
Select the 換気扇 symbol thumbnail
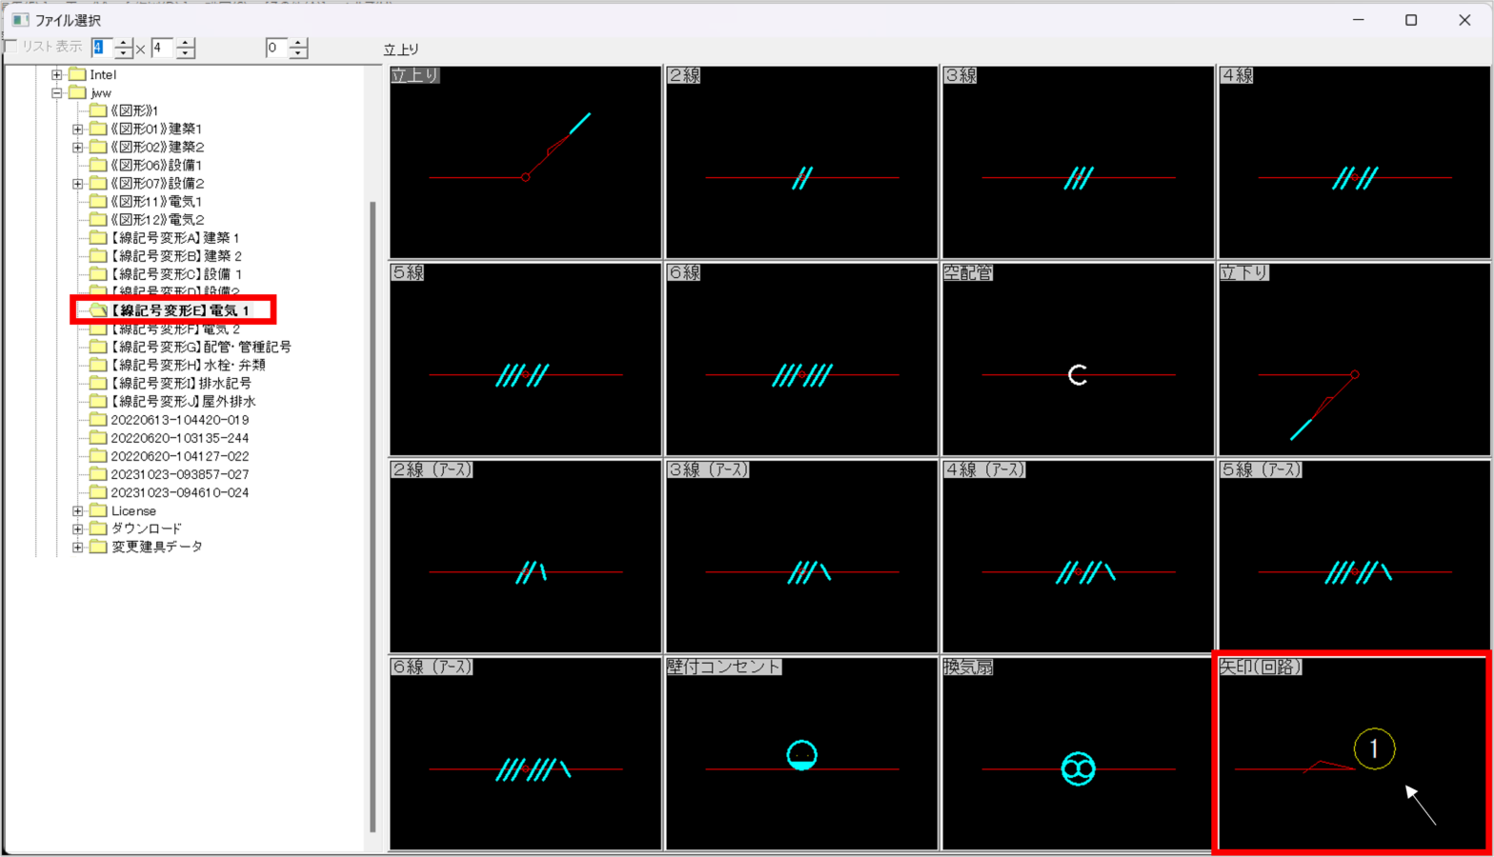[x=1078, y=753]
